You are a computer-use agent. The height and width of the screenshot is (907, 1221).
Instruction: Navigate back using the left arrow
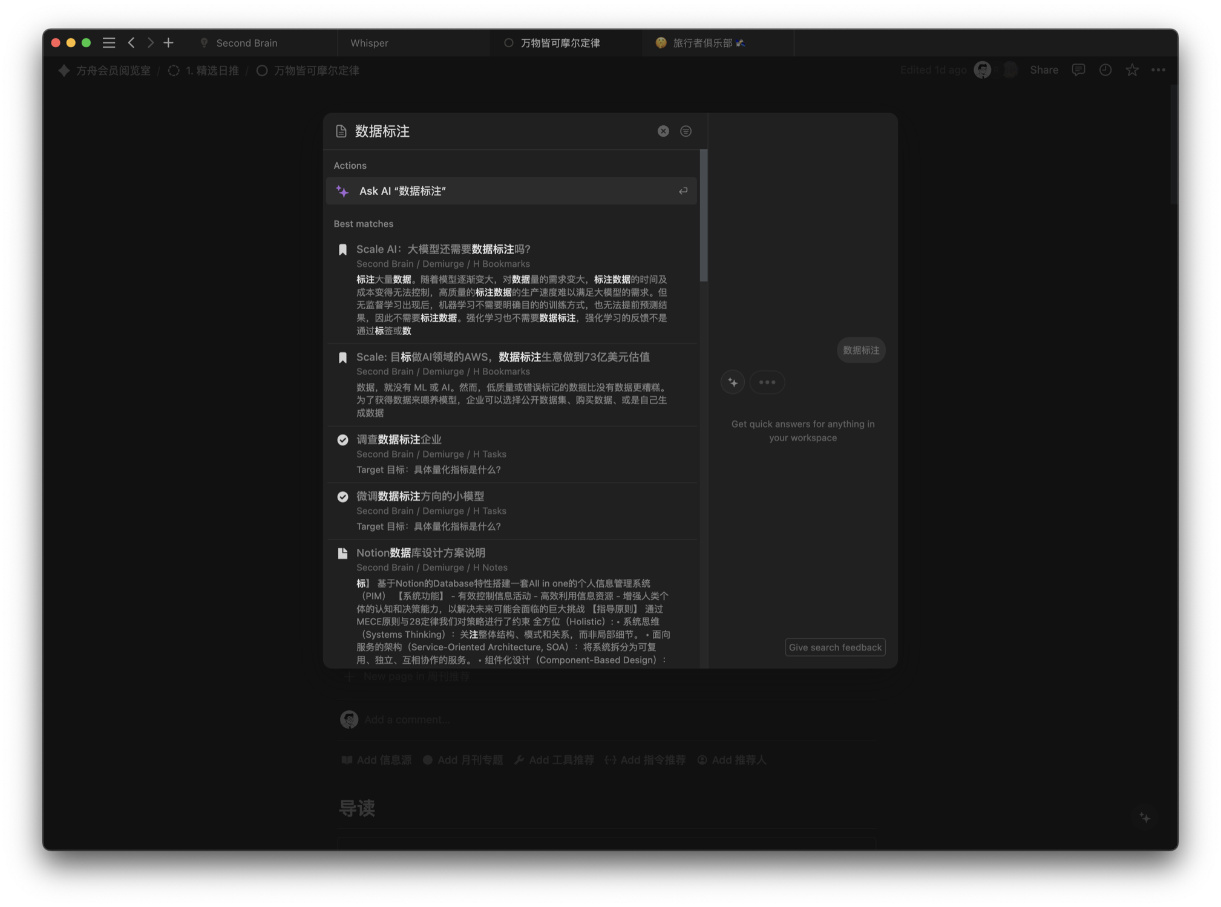click(131, 42)
